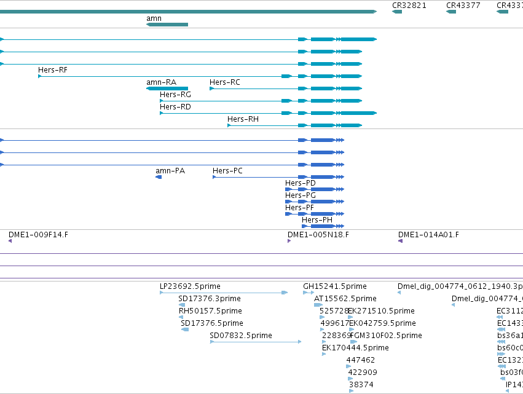523x394 pixels.
Task: Select the SD07832.5prime alignment line
Action: pos(256,342)
